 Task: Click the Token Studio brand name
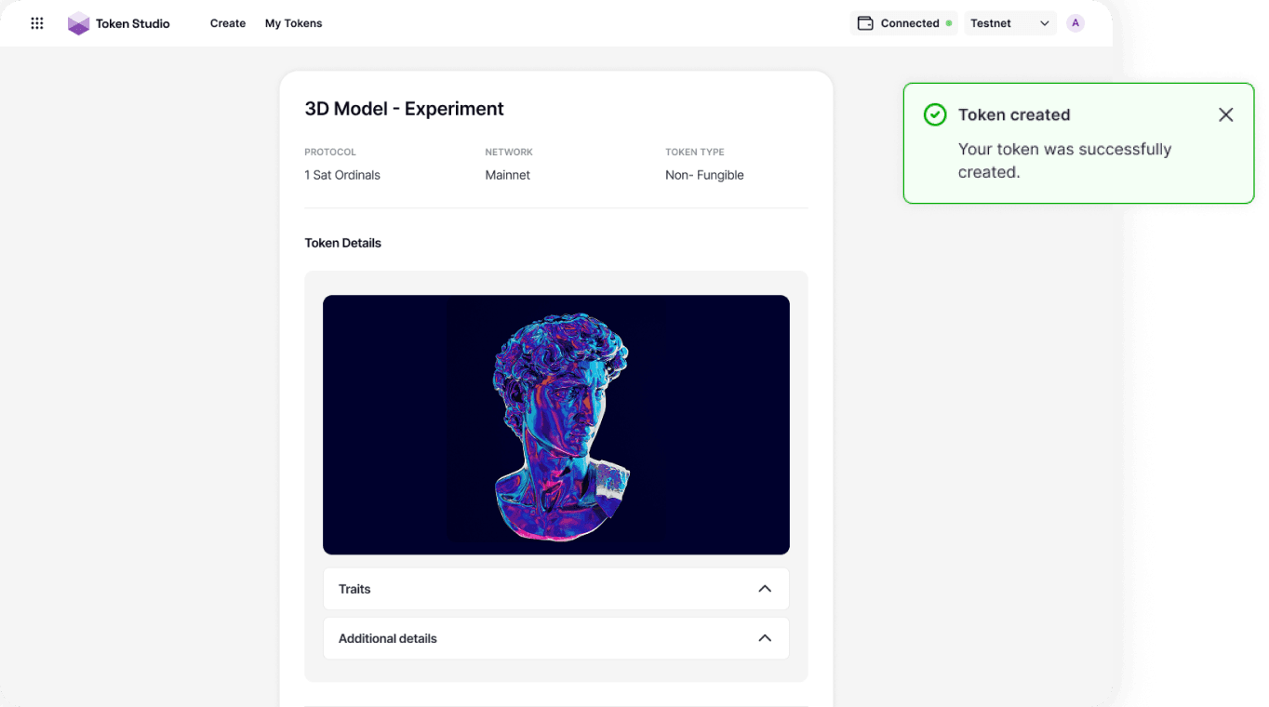click(x=132, y=23)
